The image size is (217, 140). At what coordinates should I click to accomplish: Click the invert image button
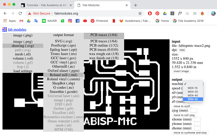181,71
